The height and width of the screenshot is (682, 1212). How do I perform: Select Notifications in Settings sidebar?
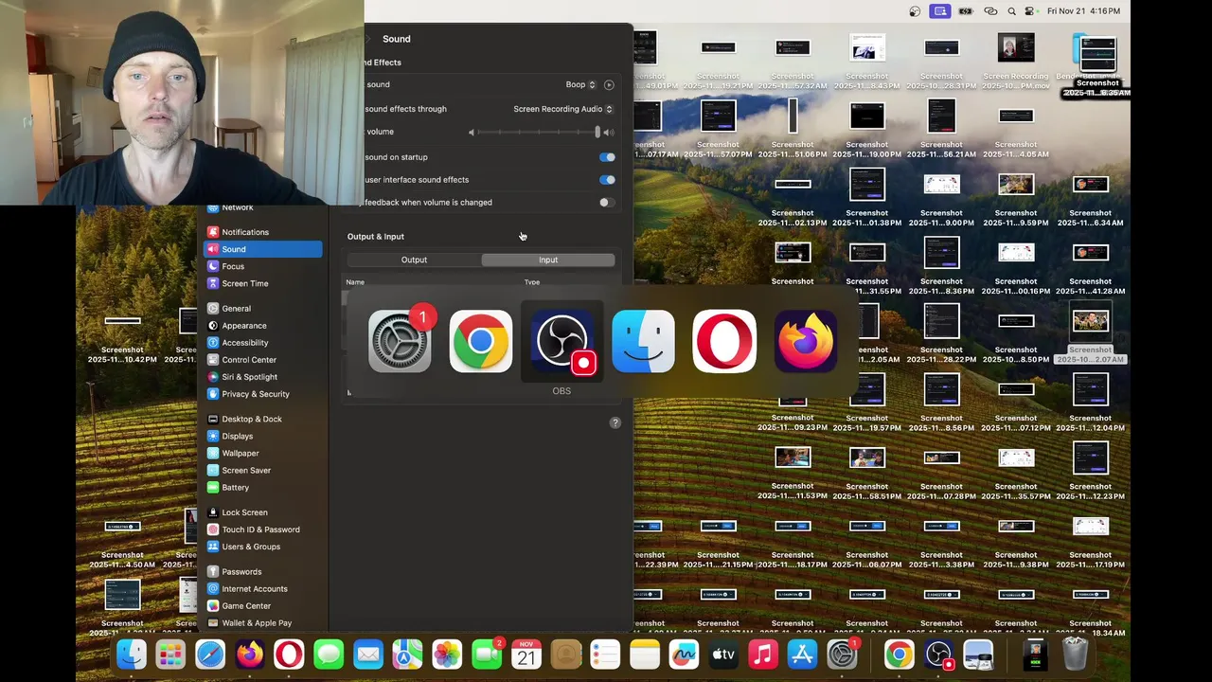pos(262,232)
